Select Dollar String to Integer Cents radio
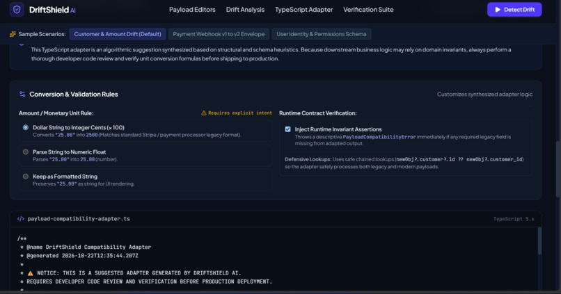 pos(25,127)
